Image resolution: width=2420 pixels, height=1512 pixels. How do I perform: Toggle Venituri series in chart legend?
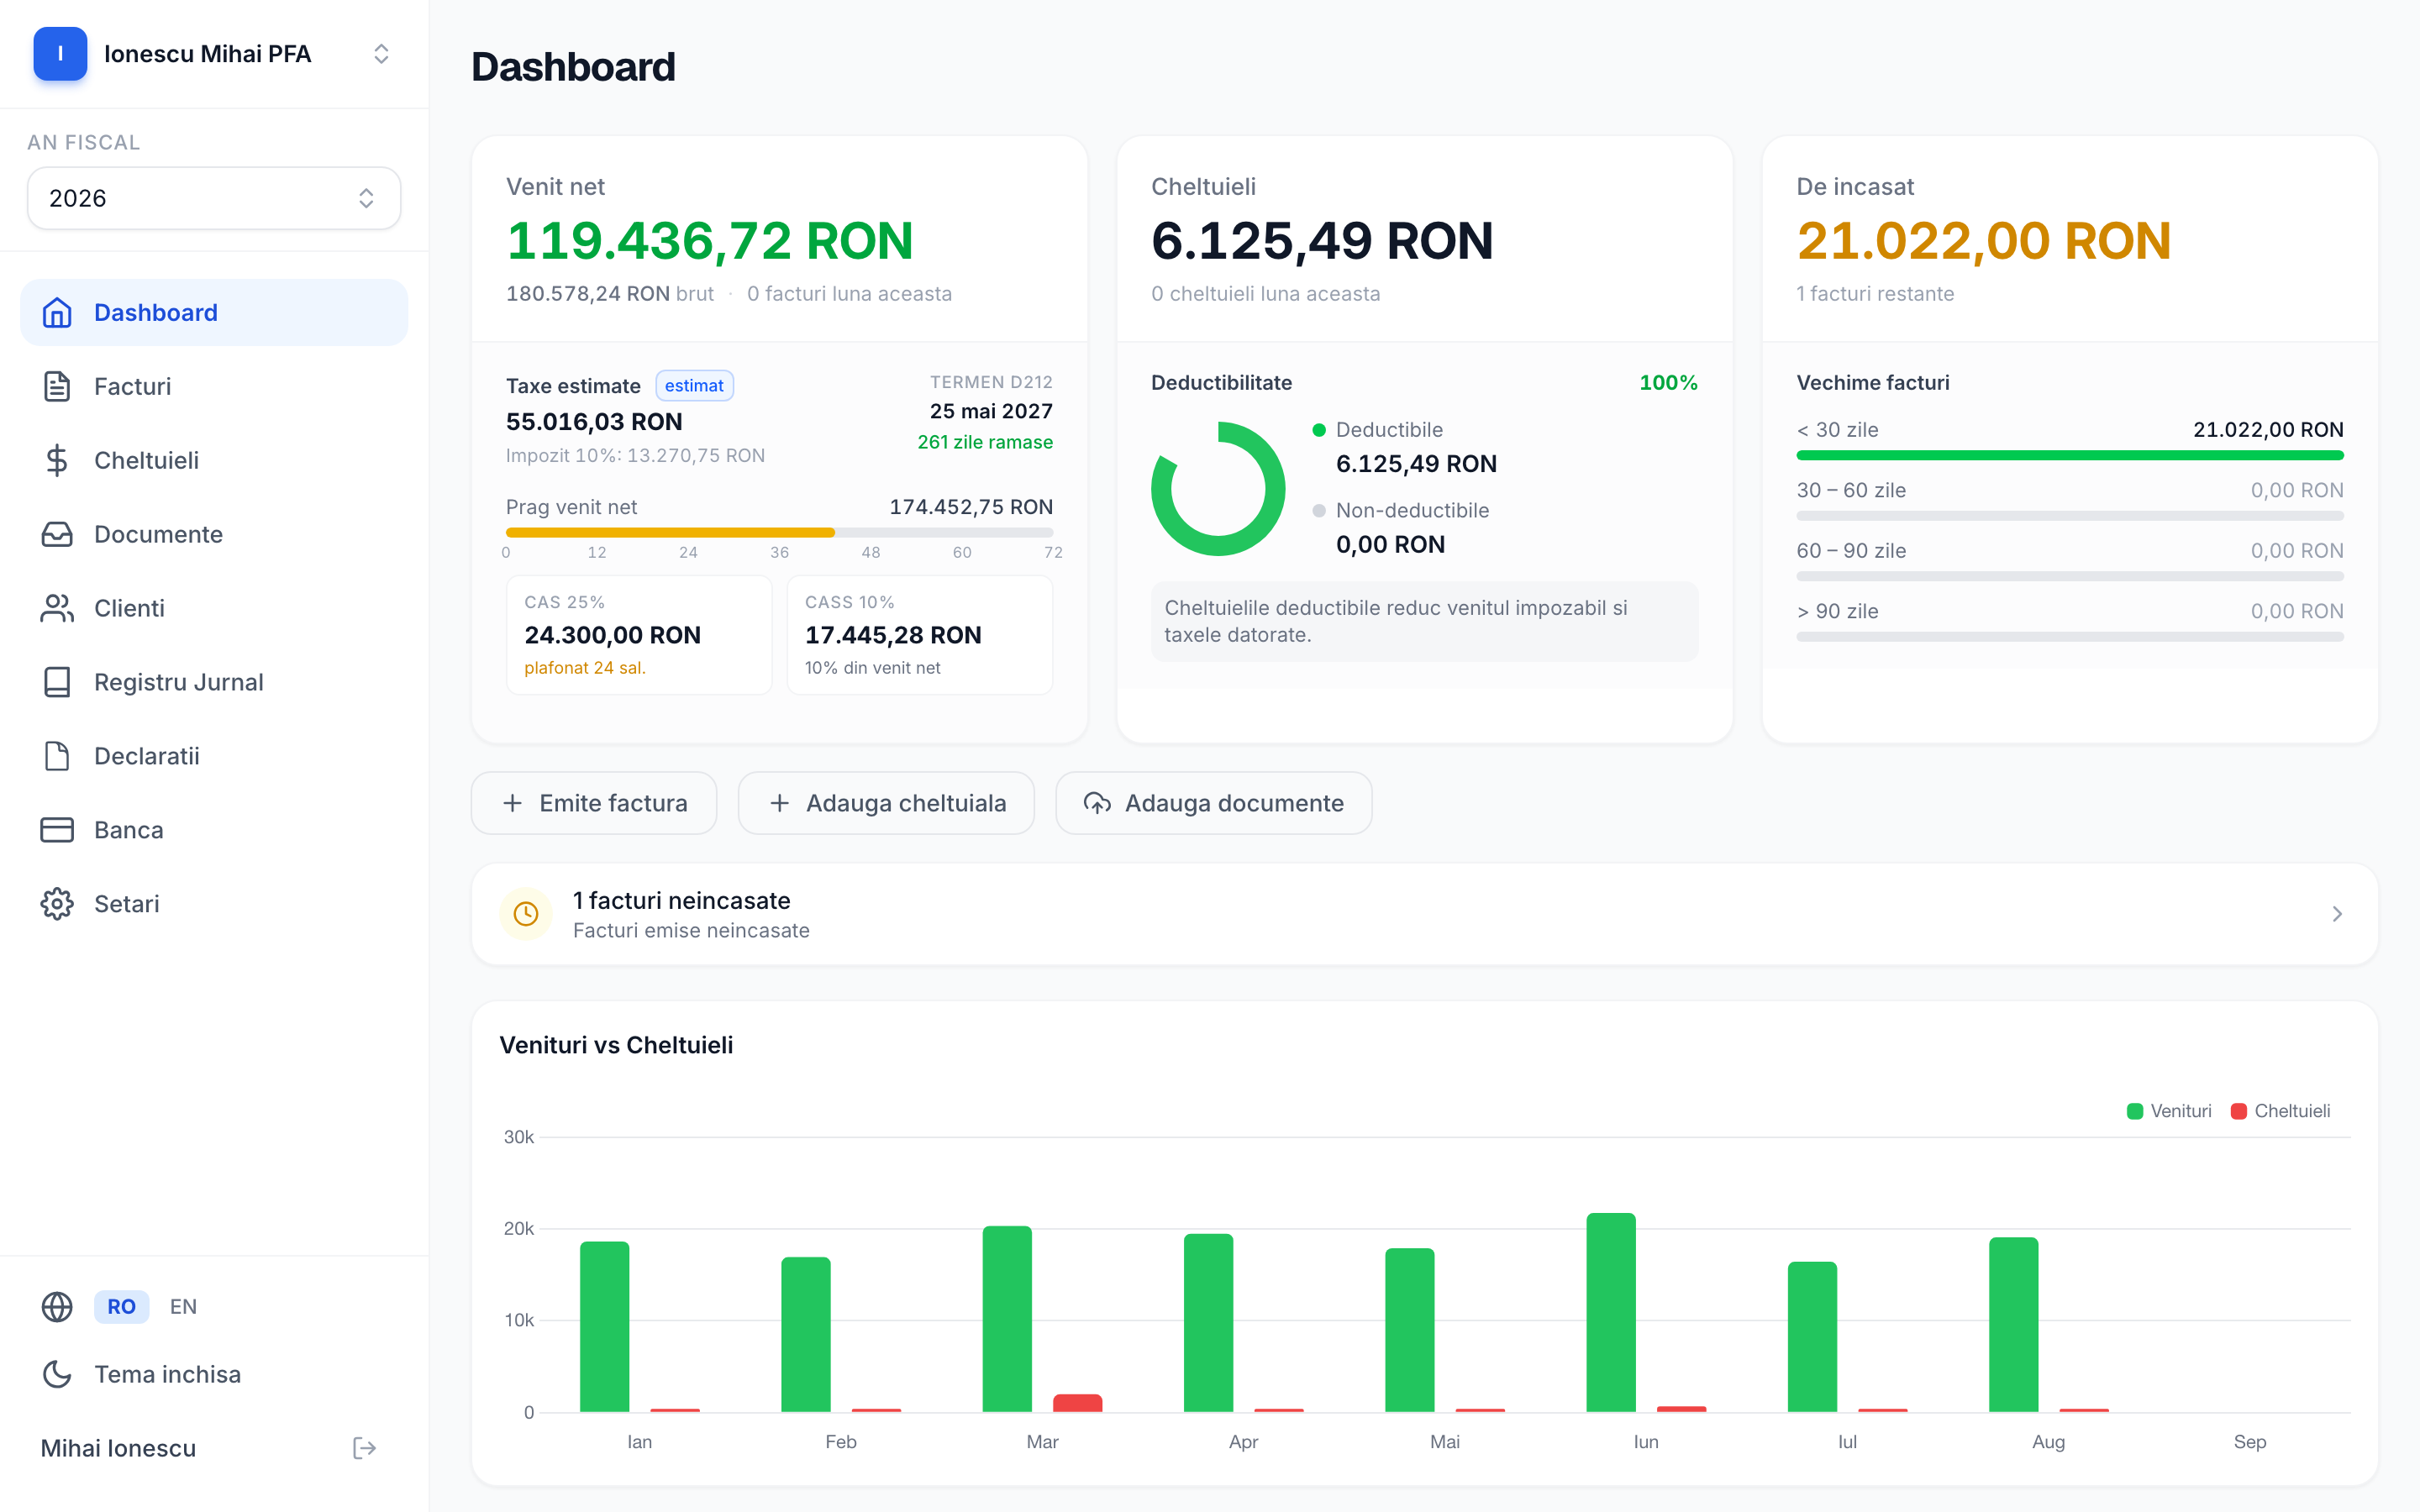[x=2168, y=1112]
